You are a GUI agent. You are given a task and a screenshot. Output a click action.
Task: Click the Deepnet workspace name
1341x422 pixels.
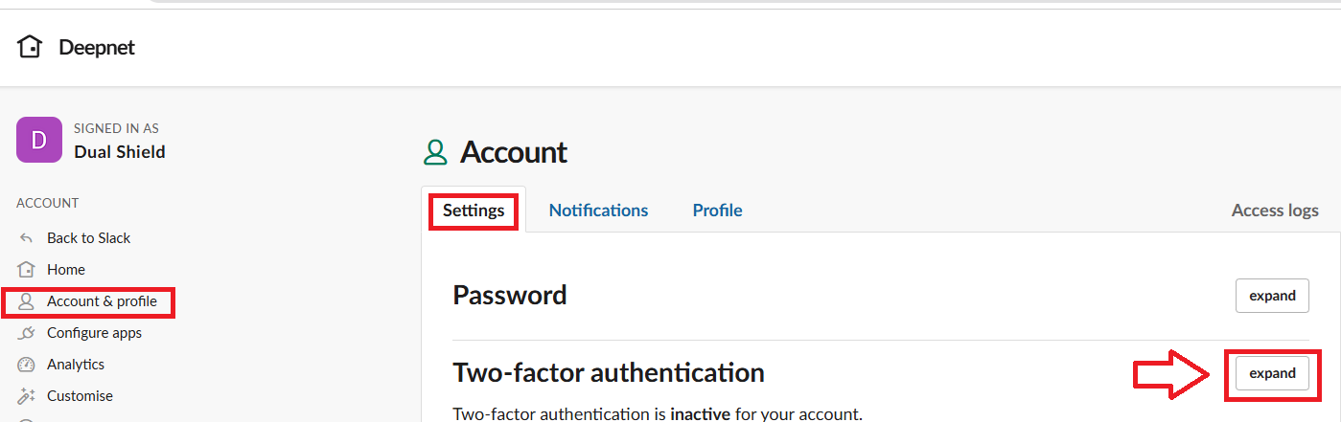97,47
